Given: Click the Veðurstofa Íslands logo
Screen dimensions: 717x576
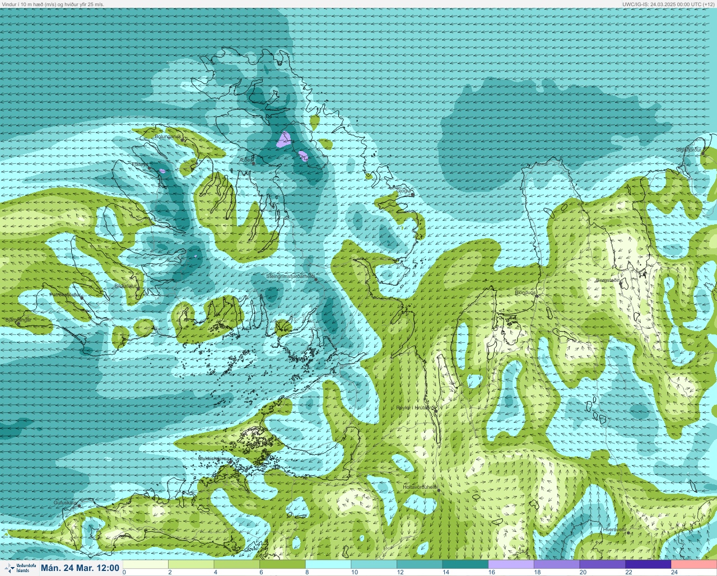Looking at the screenshot, I should click(x=20, y=568).
